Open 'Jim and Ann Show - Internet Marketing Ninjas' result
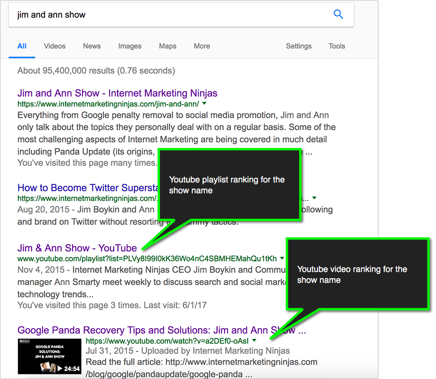This screenshot has height=379, width=436. [x=117, y=93]
